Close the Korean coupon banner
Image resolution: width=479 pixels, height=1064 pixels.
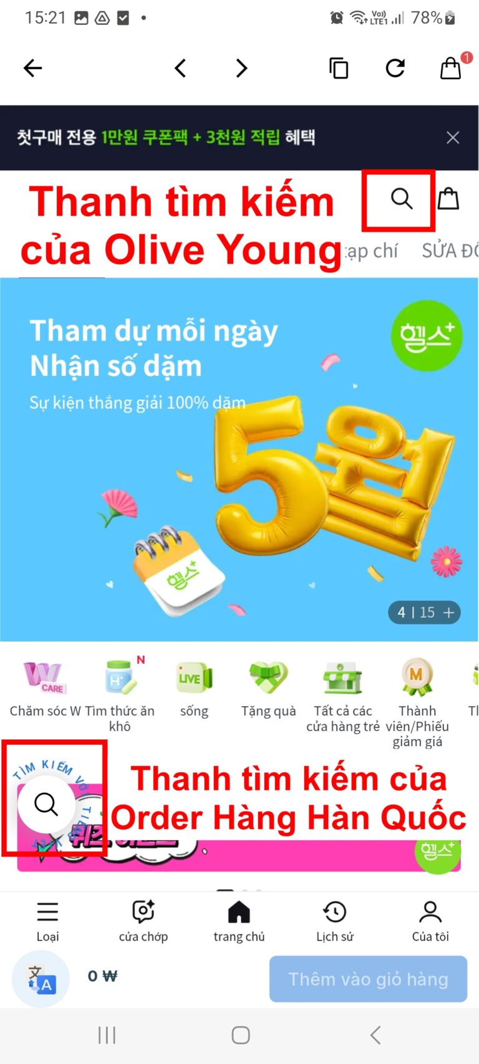point(453,138)
